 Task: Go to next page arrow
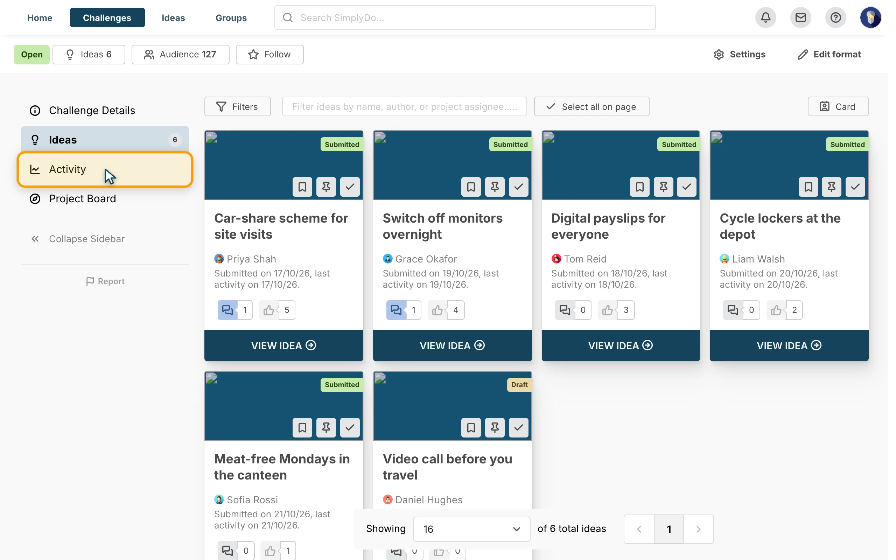point(698,529)
